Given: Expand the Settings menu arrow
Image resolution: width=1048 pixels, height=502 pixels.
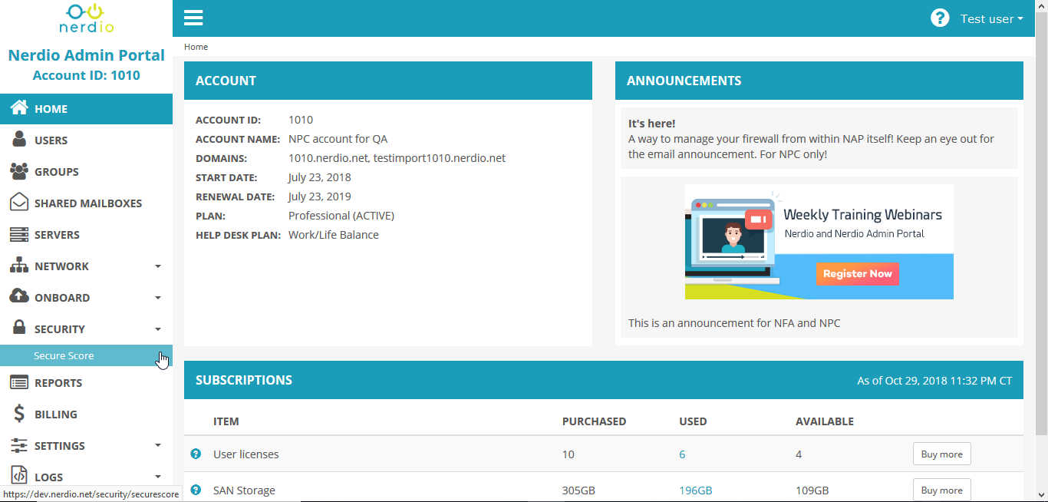Looking at the screenshot, I should 158,446.
